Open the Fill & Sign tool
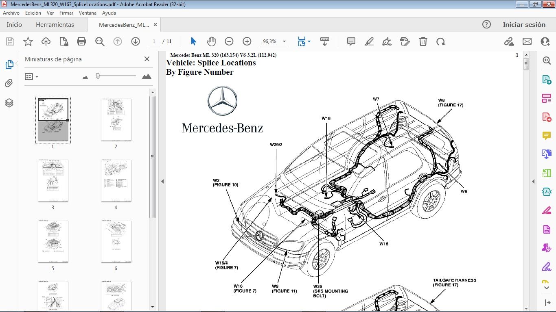Viewport: 556px width, 312px height. click(387, 41)
